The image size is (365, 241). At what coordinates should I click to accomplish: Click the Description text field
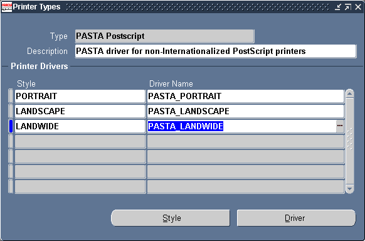coord(216,51)
